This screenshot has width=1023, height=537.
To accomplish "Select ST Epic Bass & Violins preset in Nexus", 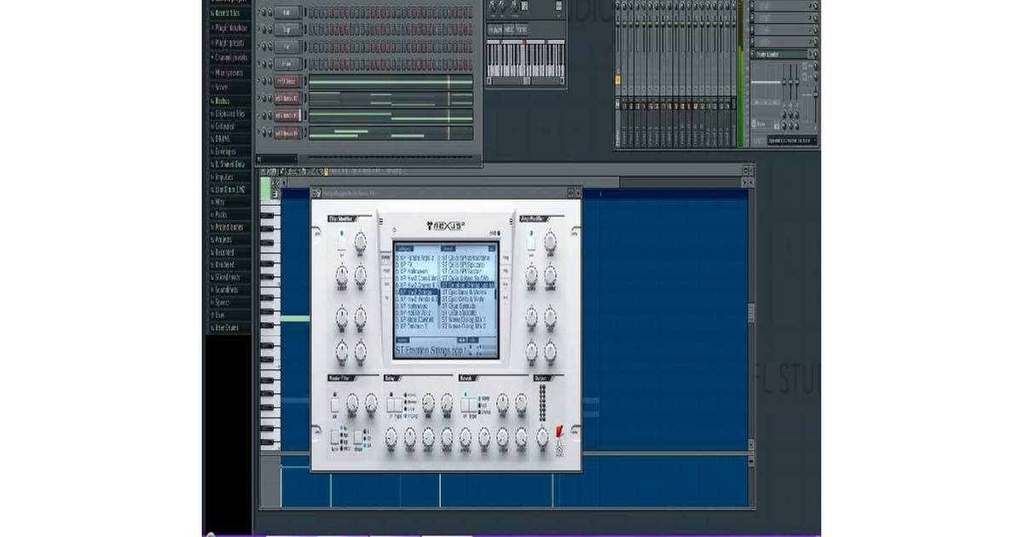I will [x=465, y=292].
